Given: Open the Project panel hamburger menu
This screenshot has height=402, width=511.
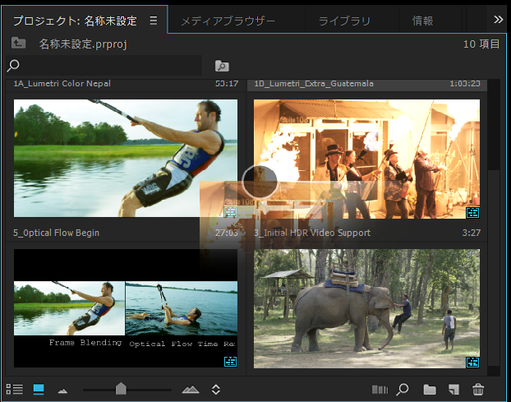Looking at the screenshot, I should 154,21.
